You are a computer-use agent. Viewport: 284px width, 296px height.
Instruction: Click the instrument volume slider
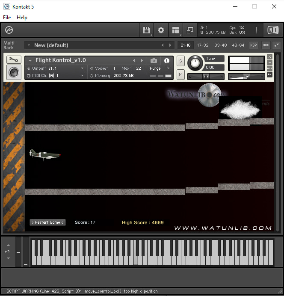[x=246, y=77]
